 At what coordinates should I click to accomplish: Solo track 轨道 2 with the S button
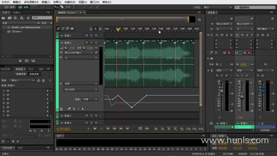(91, 43)
